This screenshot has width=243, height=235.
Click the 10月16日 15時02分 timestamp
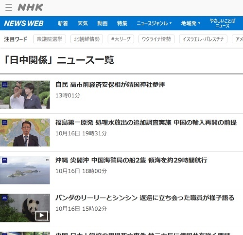coord(81,209)
